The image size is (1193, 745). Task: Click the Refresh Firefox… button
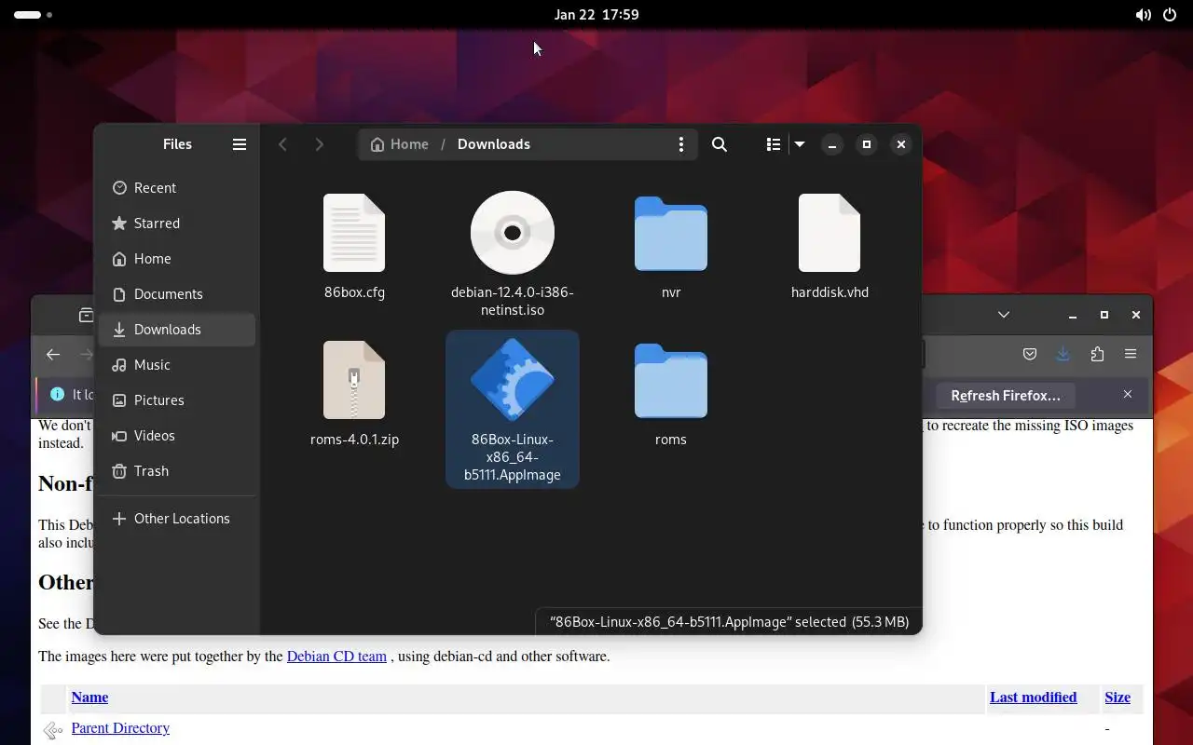coord(1006,396)
